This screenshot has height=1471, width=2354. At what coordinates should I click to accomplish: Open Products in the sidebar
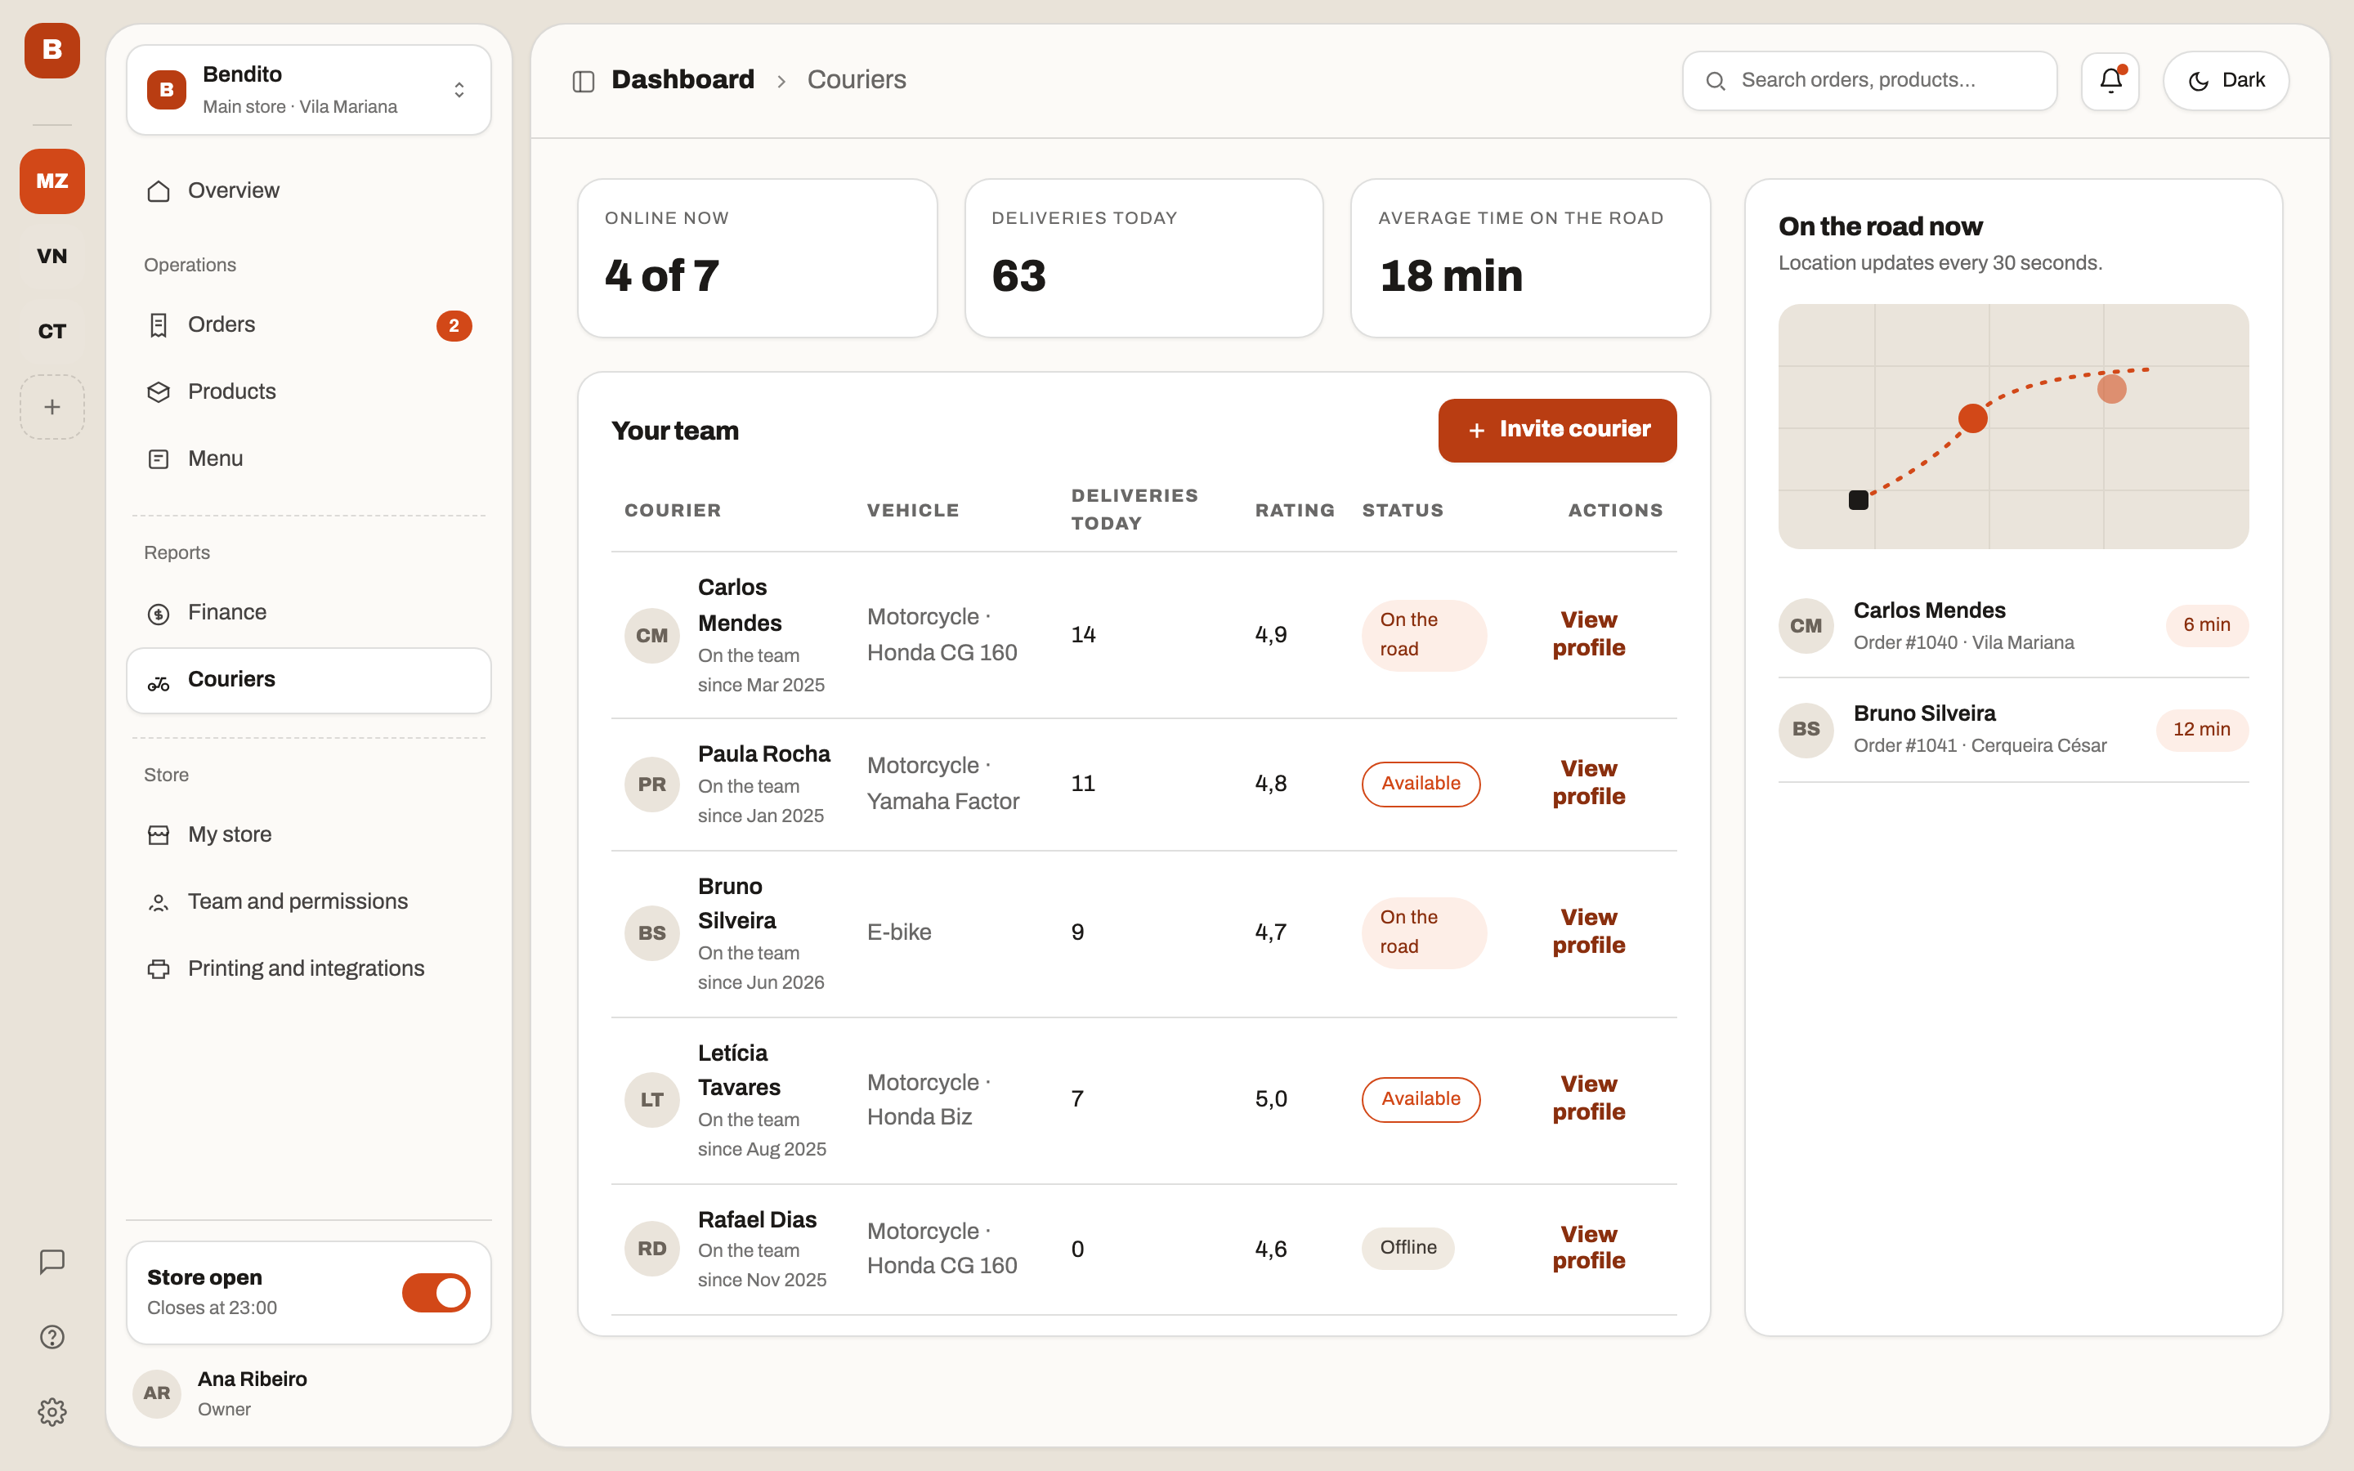tap(308, 392)
